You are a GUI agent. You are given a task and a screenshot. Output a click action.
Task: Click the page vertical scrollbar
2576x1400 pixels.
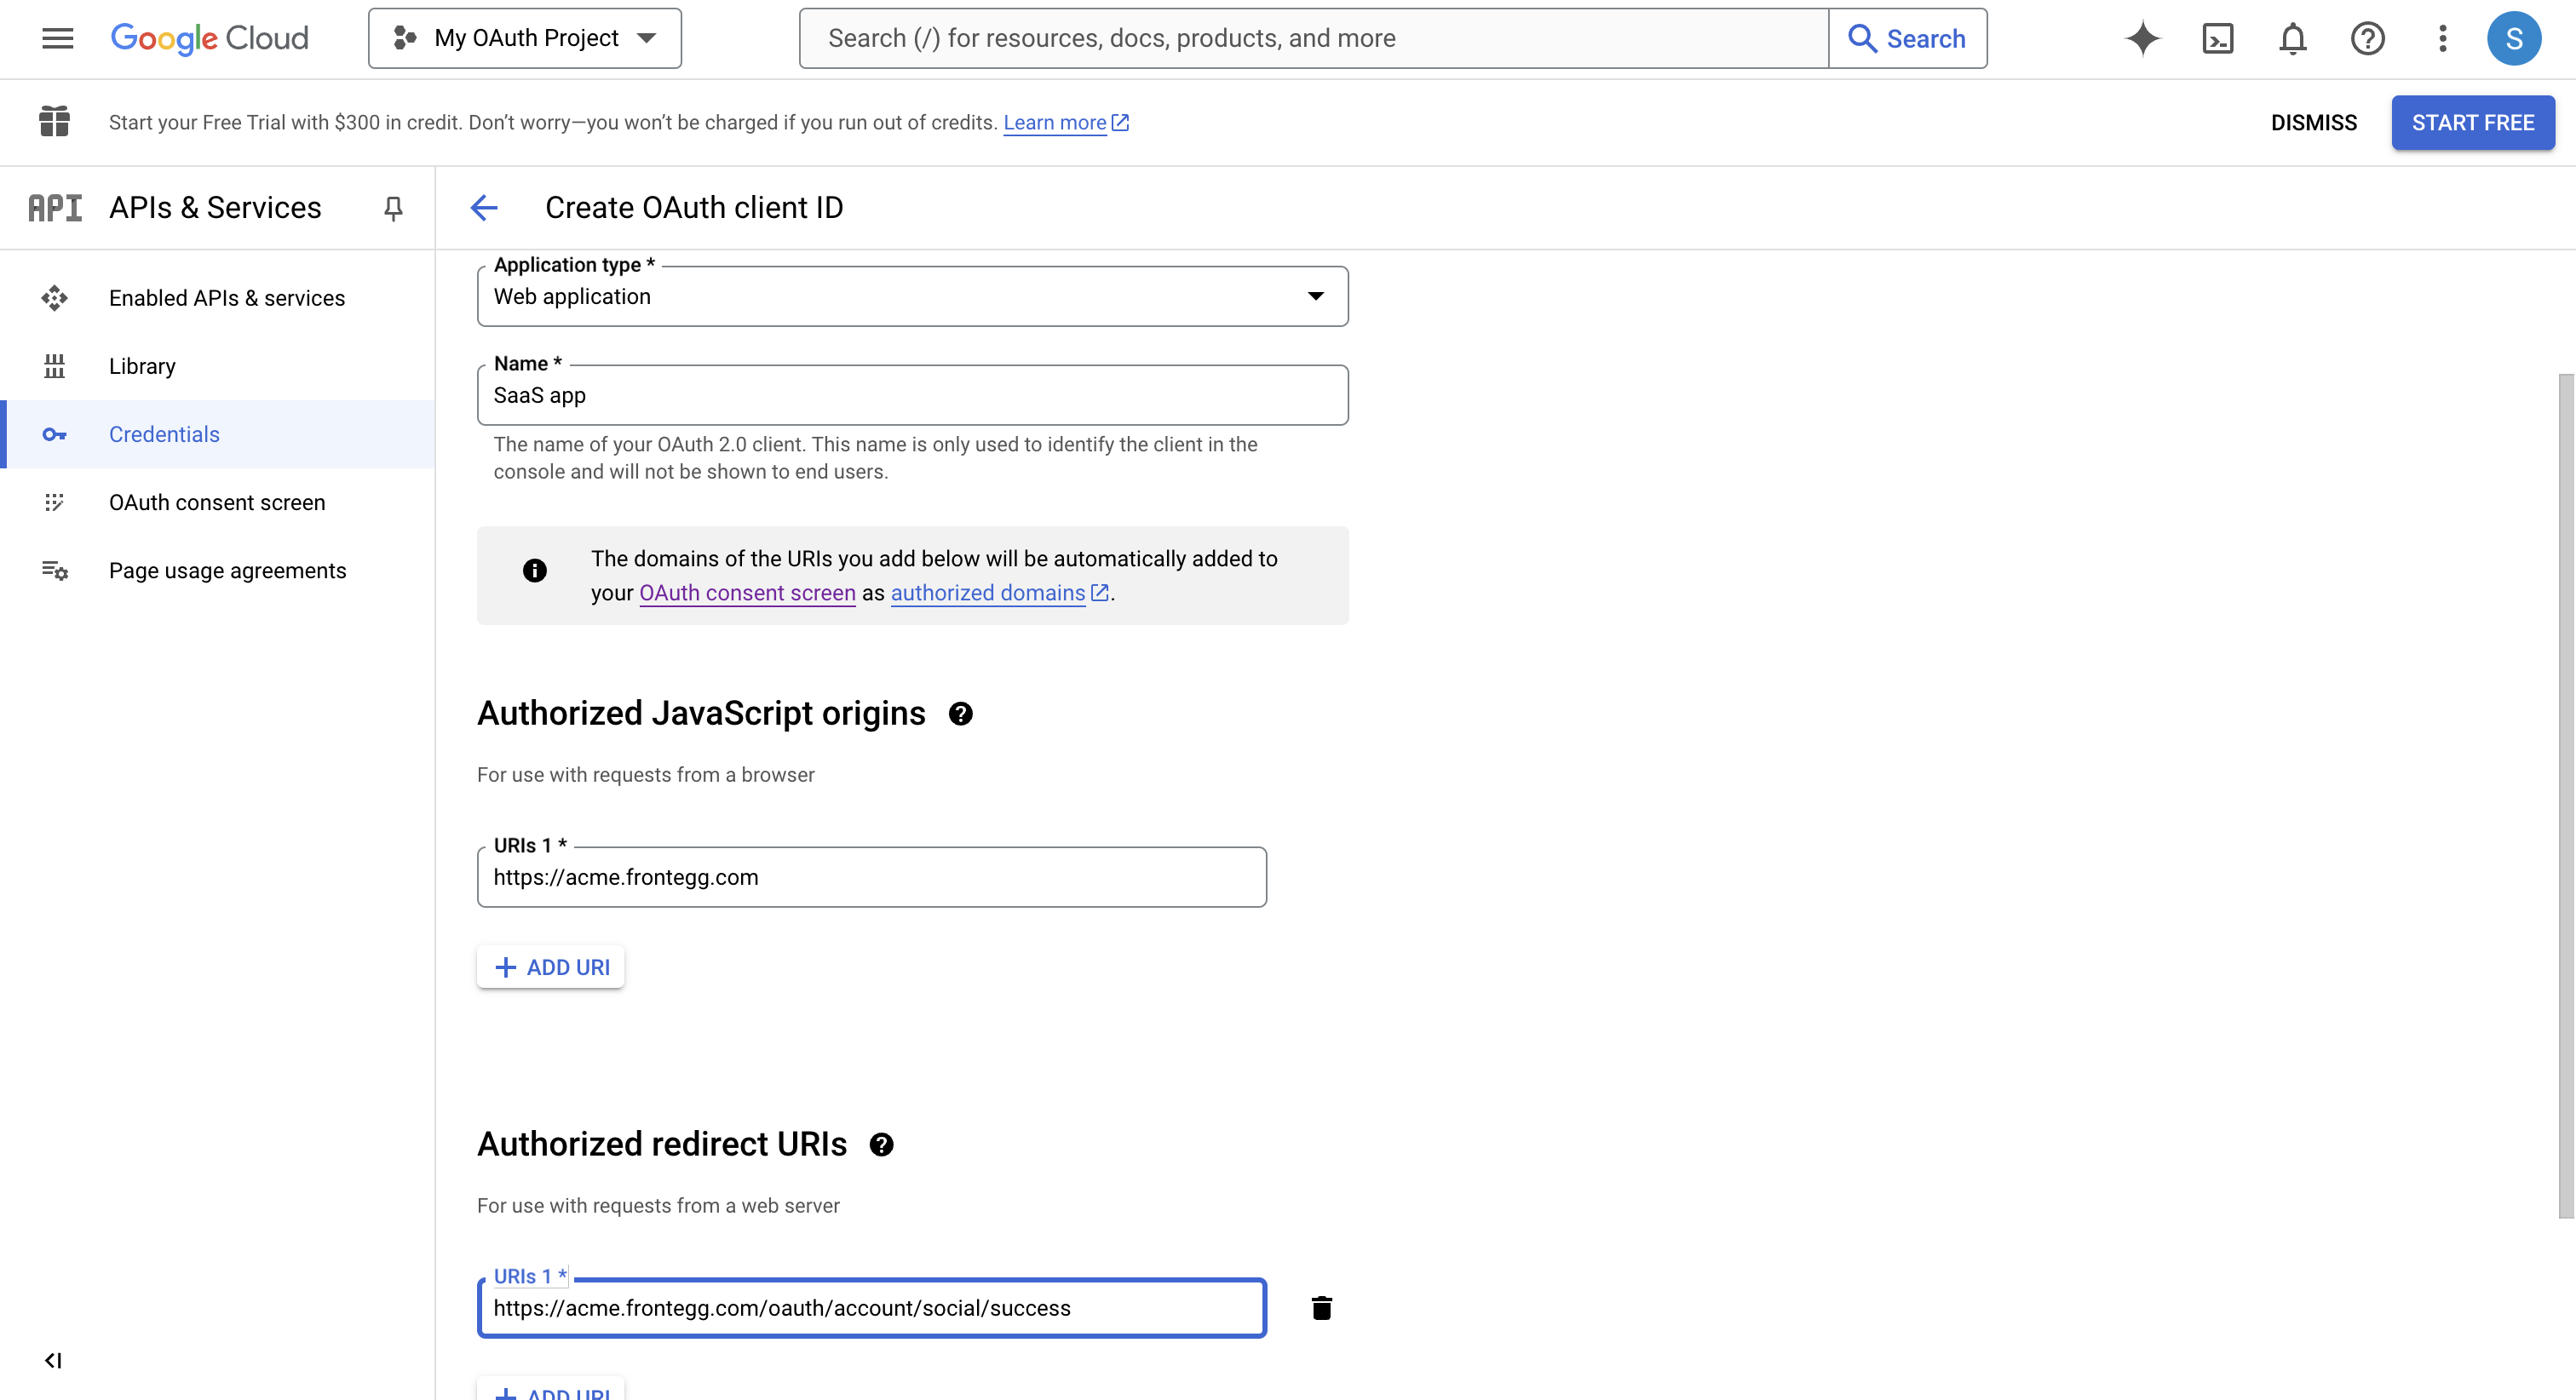click(2565, 796)
